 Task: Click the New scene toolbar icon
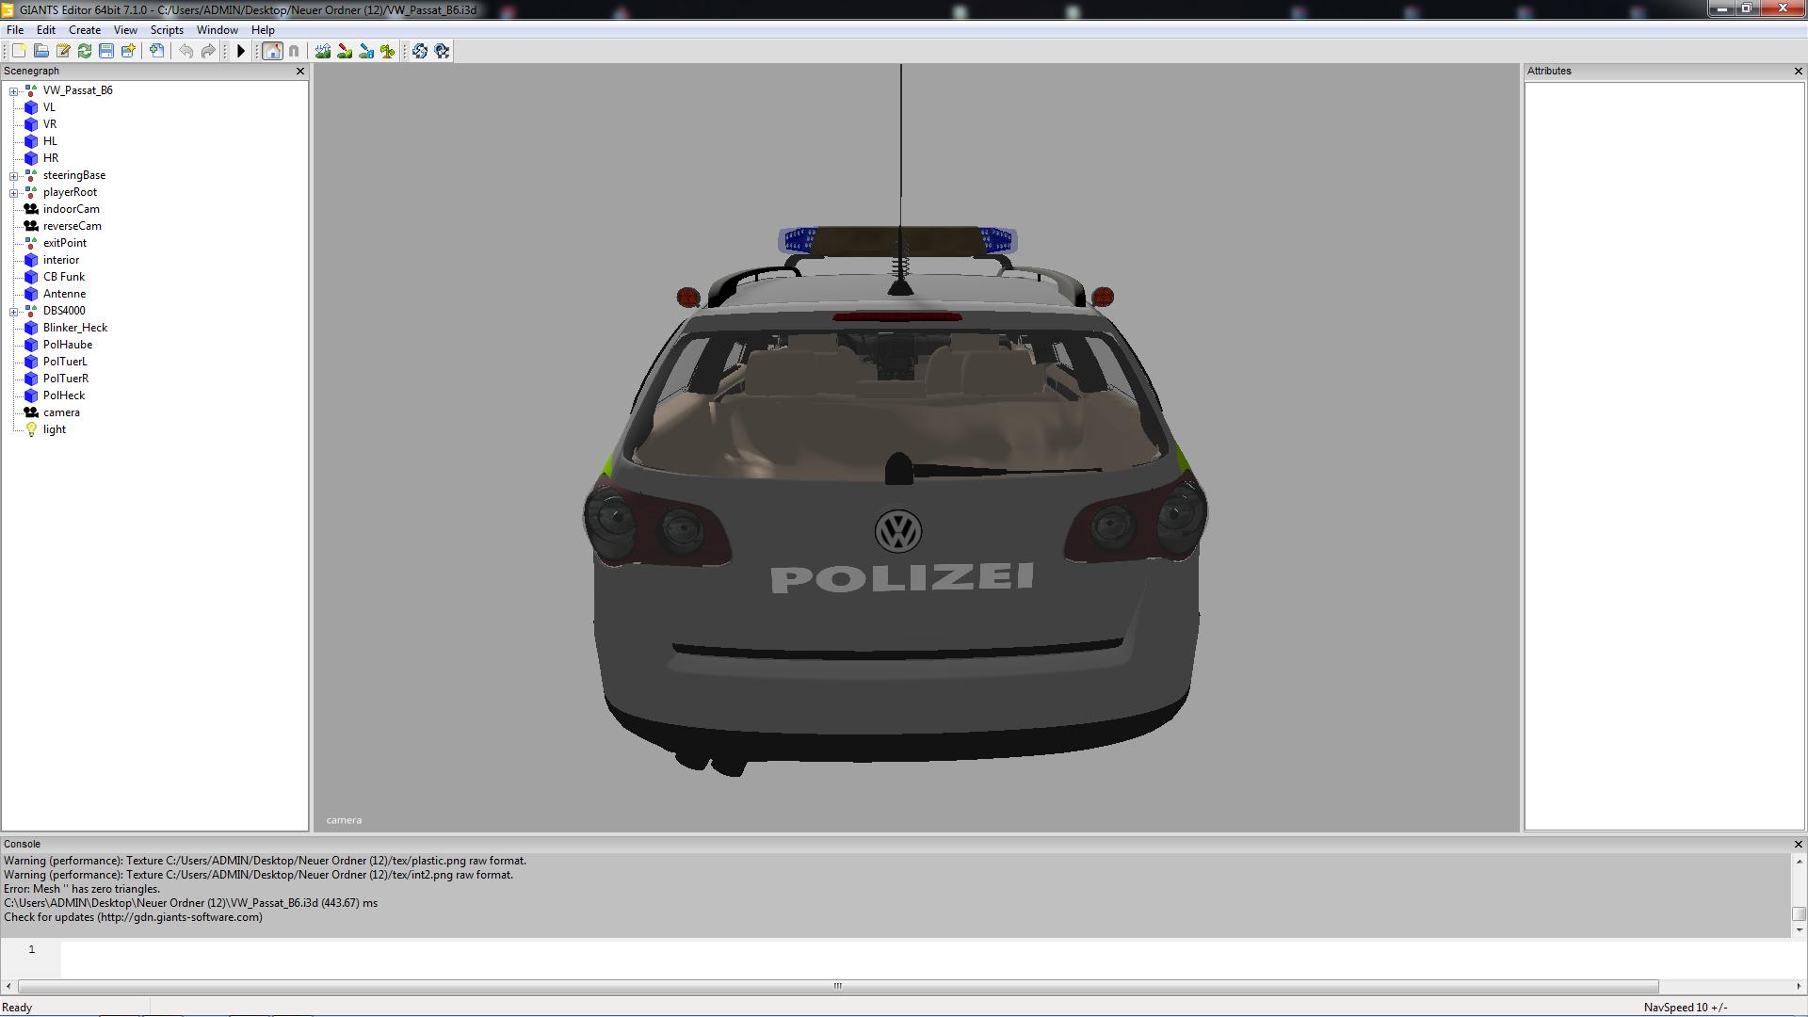click(19, 51)
